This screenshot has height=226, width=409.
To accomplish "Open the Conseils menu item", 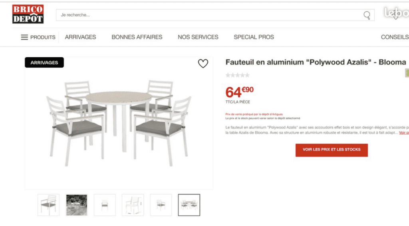I will tap(395, 37).
